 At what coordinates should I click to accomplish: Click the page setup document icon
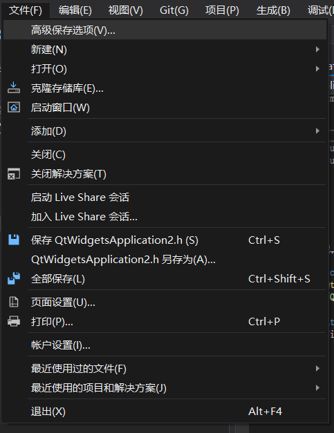[14, 302]
